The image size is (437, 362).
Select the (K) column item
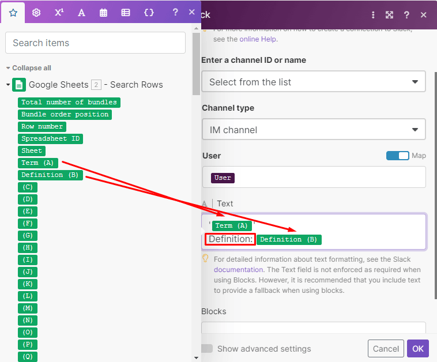pos(28,284)
